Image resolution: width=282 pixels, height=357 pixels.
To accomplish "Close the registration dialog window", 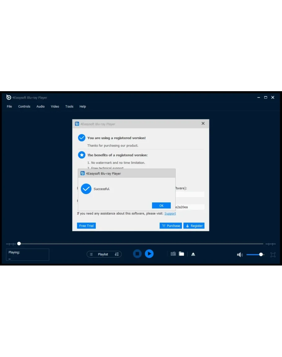I will coord(203,123).
